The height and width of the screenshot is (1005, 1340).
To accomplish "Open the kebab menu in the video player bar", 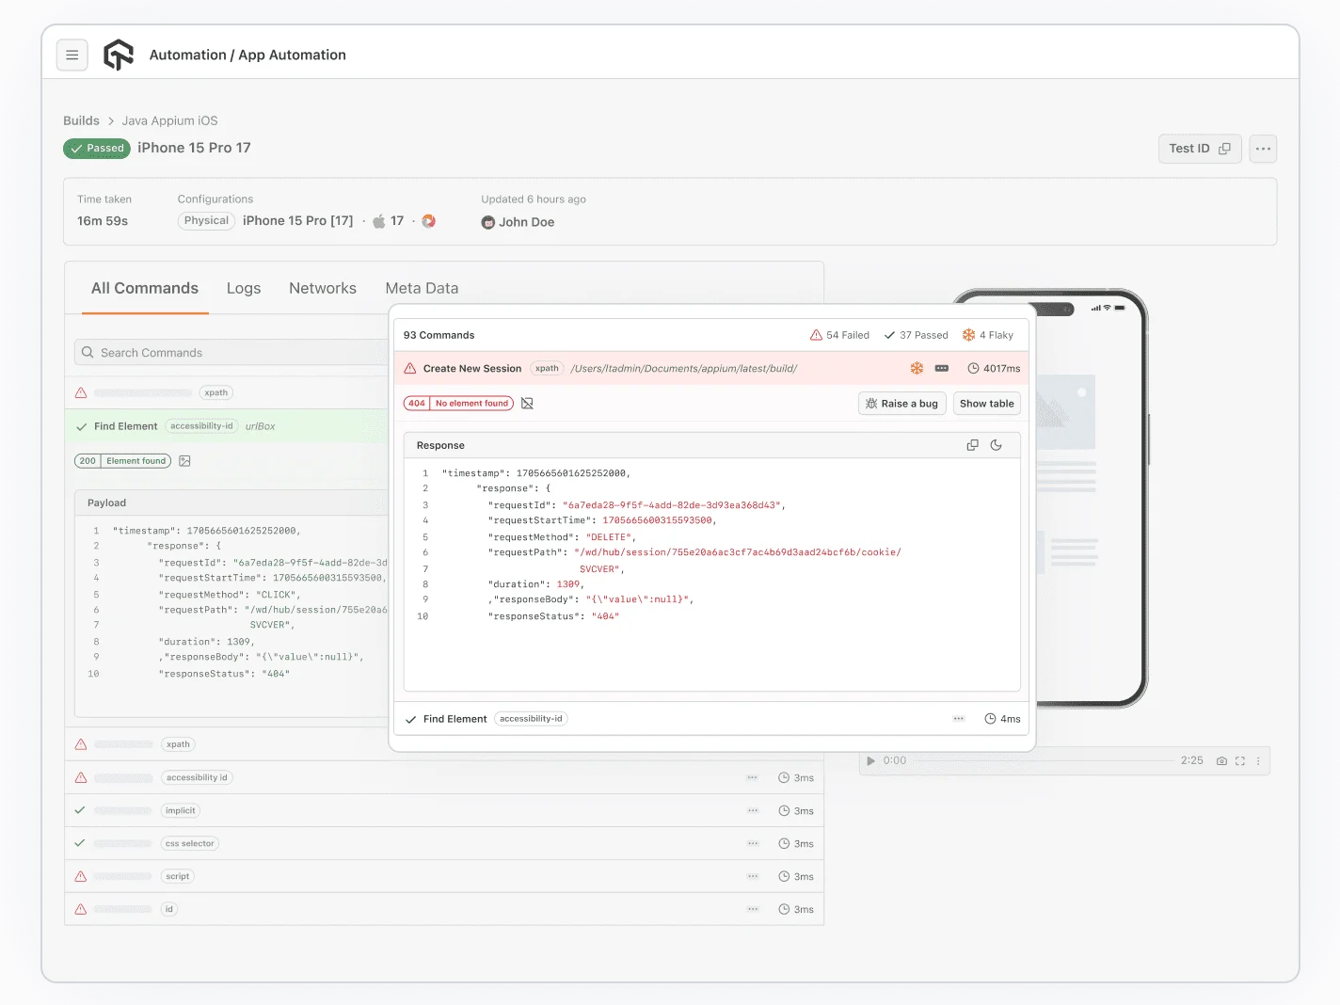I will pos(1258,760).
